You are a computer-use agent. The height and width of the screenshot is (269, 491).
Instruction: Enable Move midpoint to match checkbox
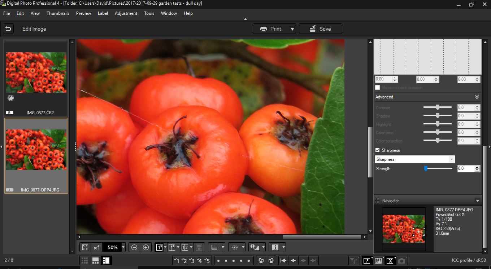coord(378,88)
